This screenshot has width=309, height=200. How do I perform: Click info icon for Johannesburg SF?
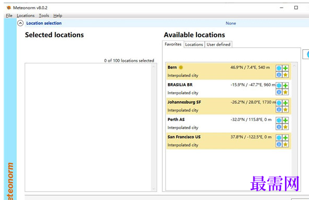point(279,109)
